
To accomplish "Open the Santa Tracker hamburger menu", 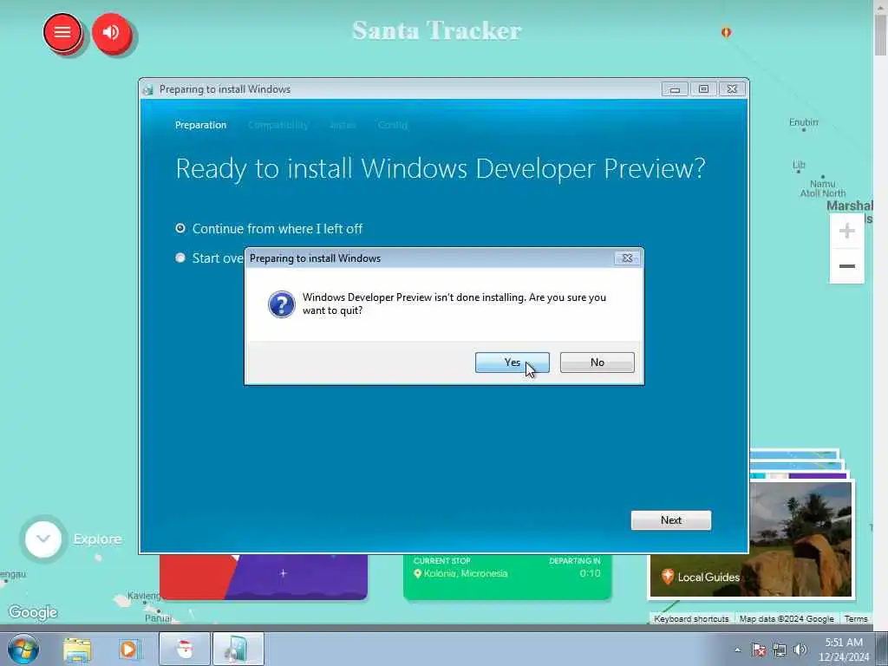I will point(62,32).
